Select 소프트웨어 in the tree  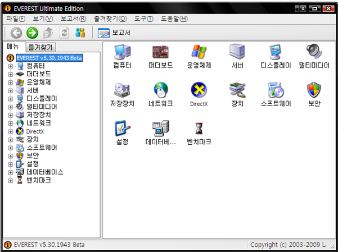coord(42,148)
